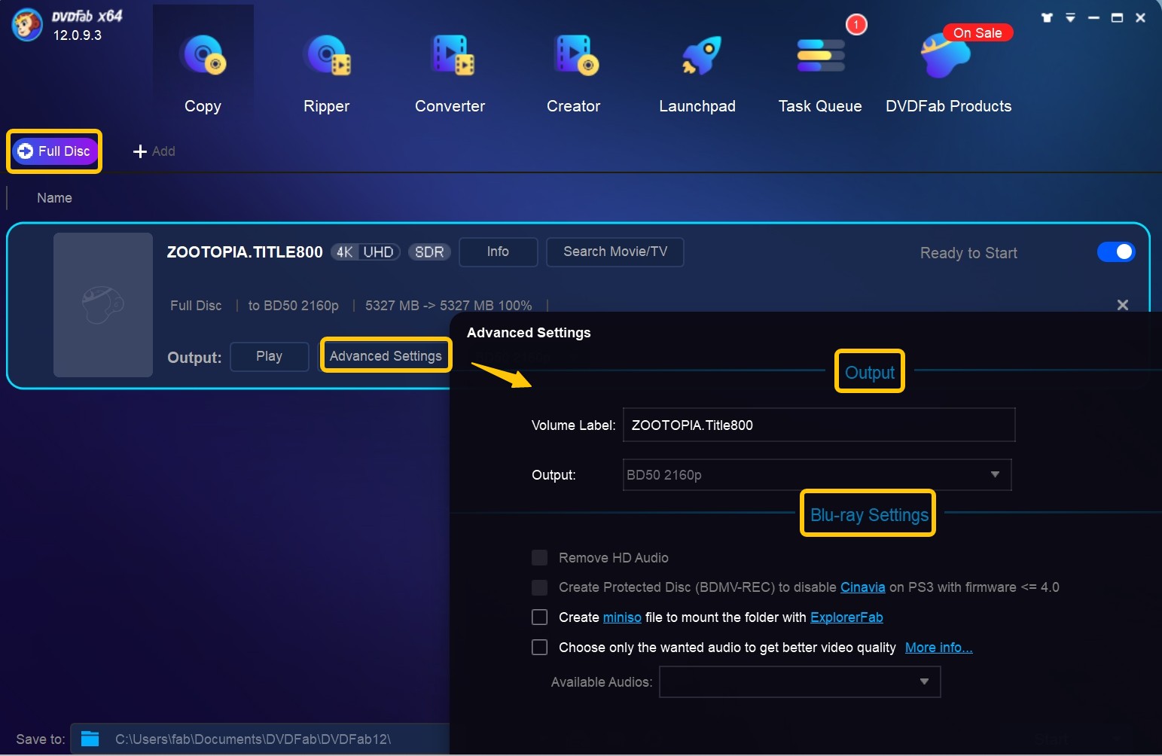This screenshot has height=756, width=1162.
Task: Open the Task Queue
Action: 820,74
